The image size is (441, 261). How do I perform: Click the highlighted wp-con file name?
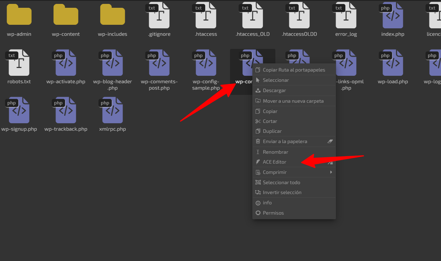point(244,81)
